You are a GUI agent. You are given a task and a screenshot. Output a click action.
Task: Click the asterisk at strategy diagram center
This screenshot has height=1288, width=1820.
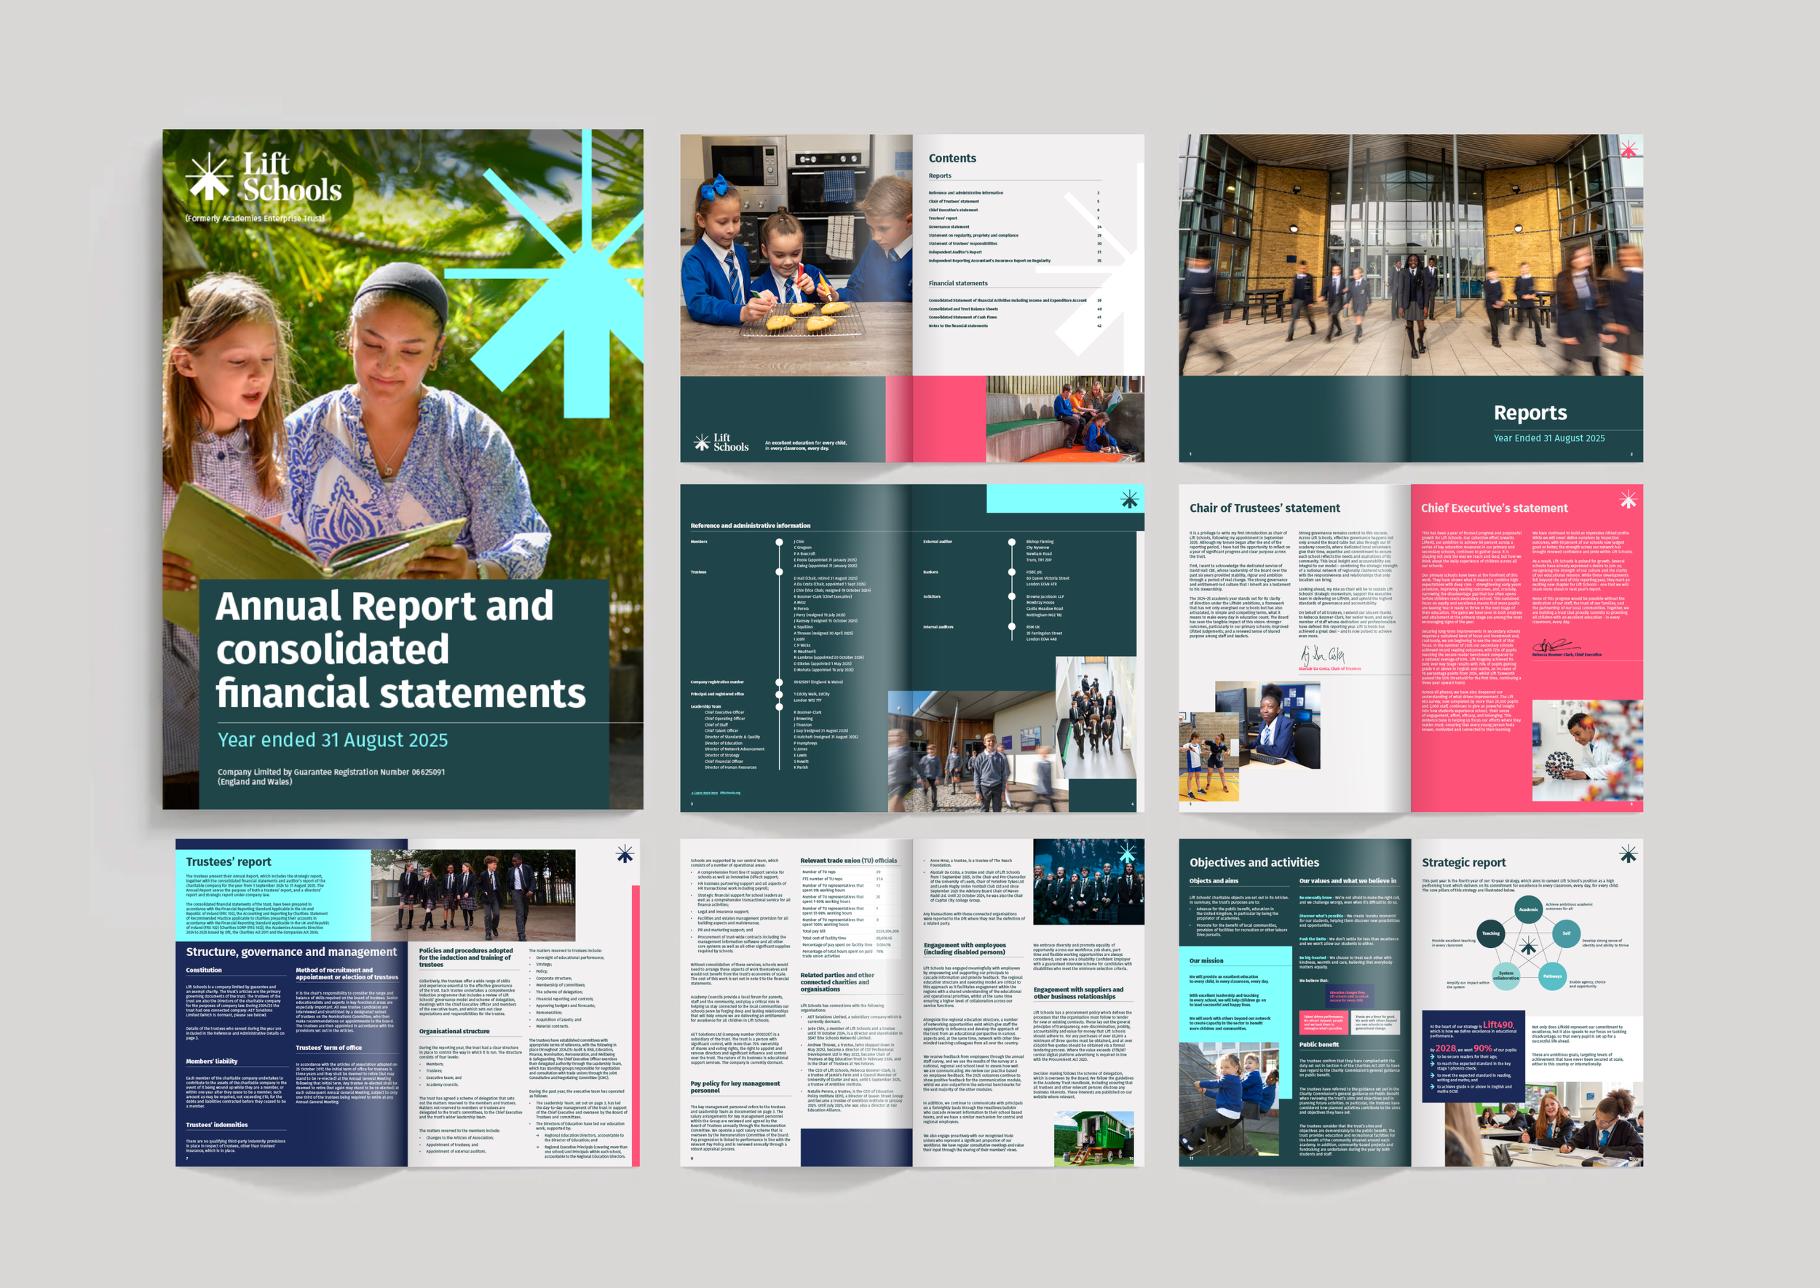pyautogui.click(x=1528, y=947)
